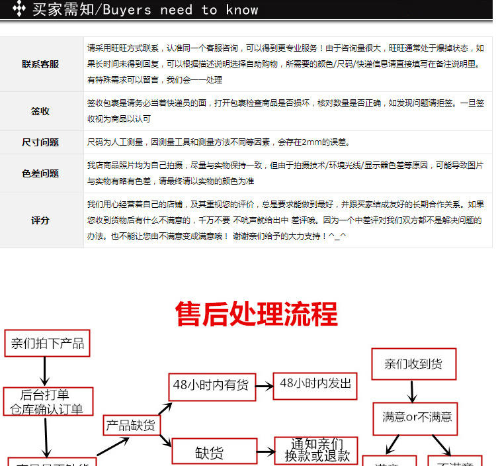
Task: Click text starting 我们用心经营着自己的店铺
Action: point(286,220)
